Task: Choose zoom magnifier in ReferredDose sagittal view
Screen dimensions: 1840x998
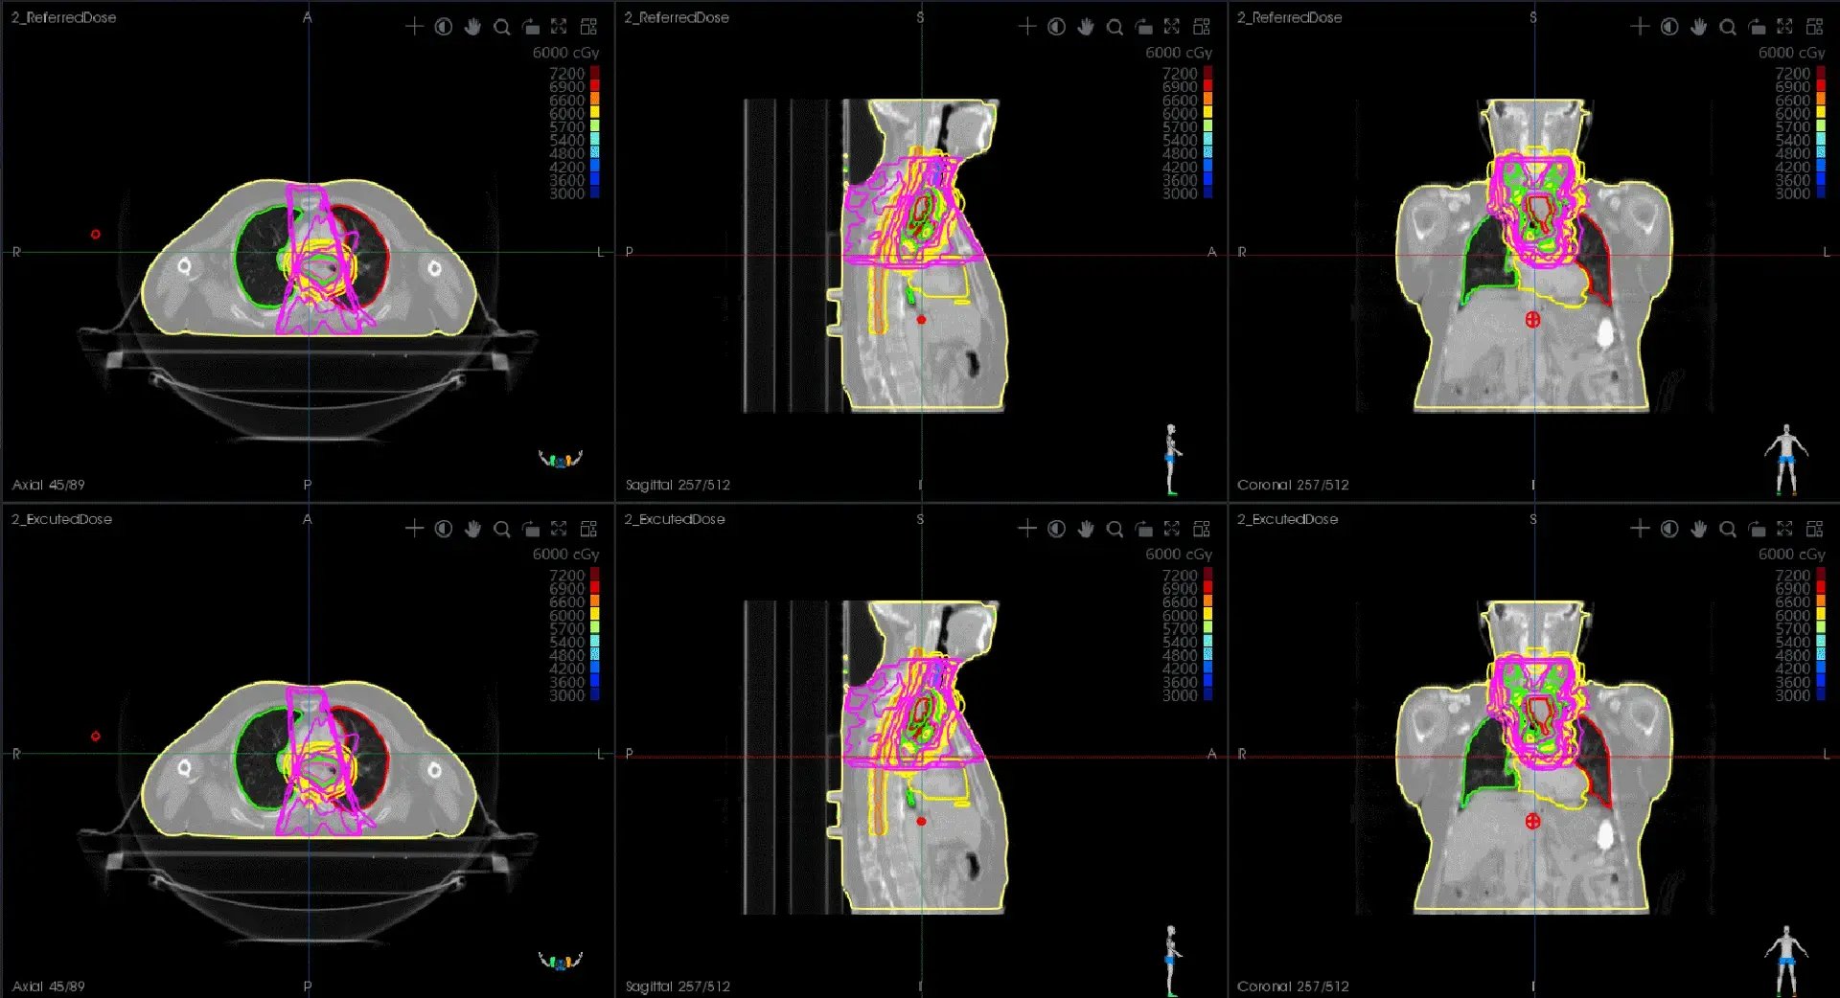Action: (1115, 27)
